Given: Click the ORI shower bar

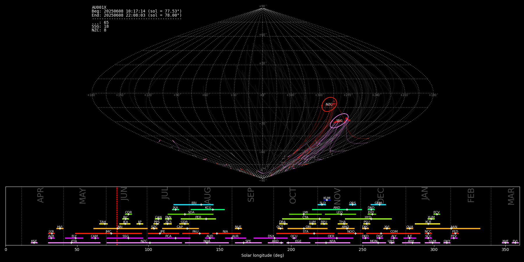Looking at the screenshot, I should [x=307, y=229].
